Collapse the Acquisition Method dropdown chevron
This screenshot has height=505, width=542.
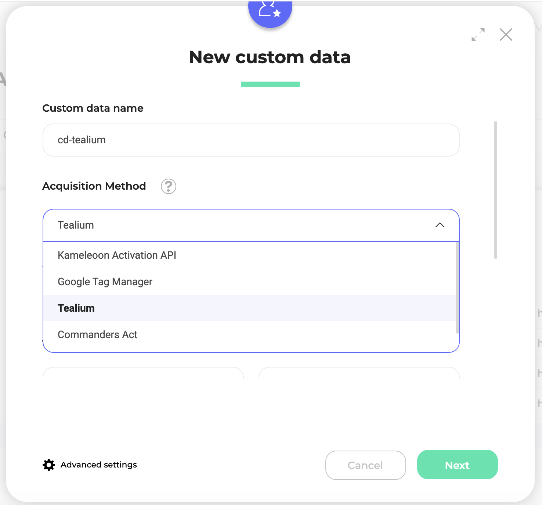(x=440, y=225)
